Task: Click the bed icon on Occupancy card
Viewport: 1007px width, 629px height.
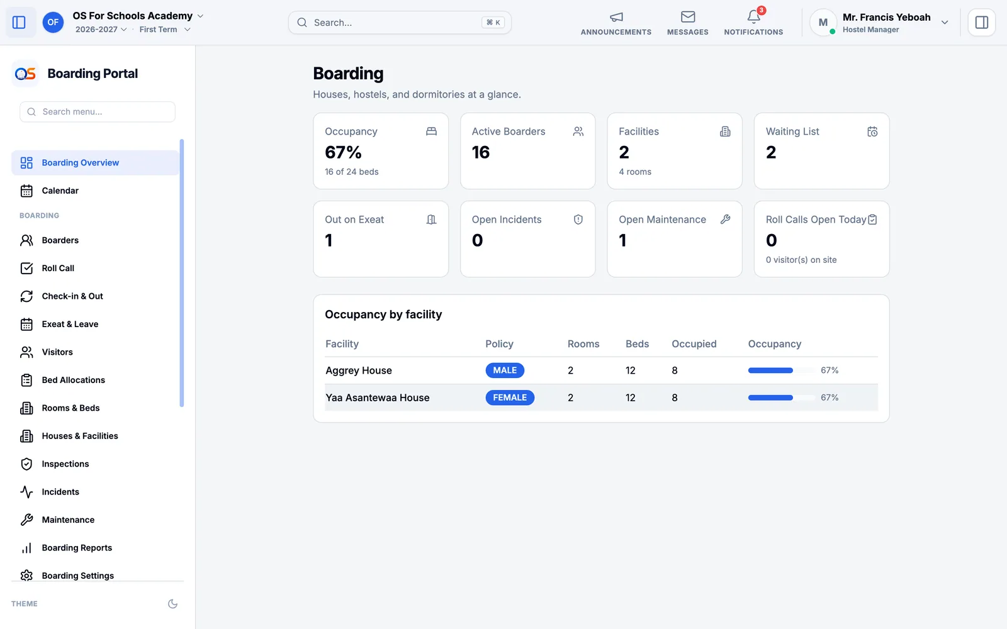Action: tap(431, 131)
